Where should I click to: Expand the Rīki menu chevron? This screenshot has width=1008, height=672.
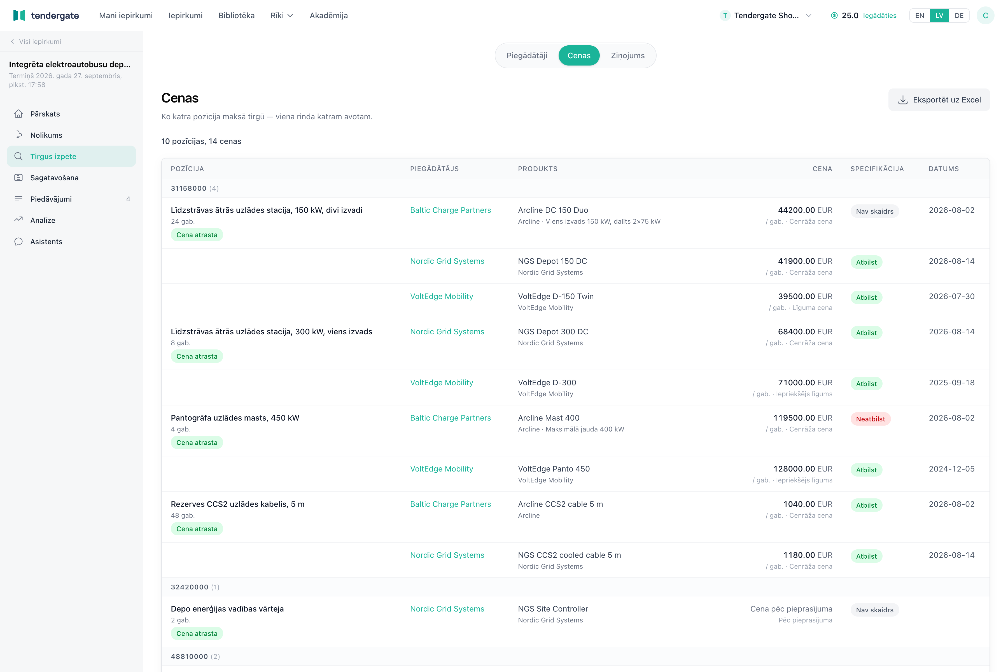tap(290, 15)
